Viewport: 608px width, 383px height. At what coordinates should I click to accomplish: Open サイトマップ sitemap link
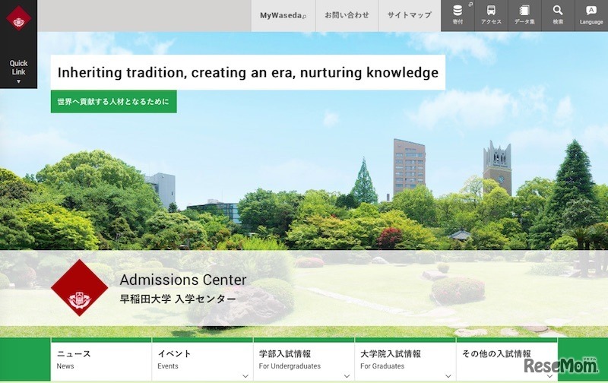[410, 15]
